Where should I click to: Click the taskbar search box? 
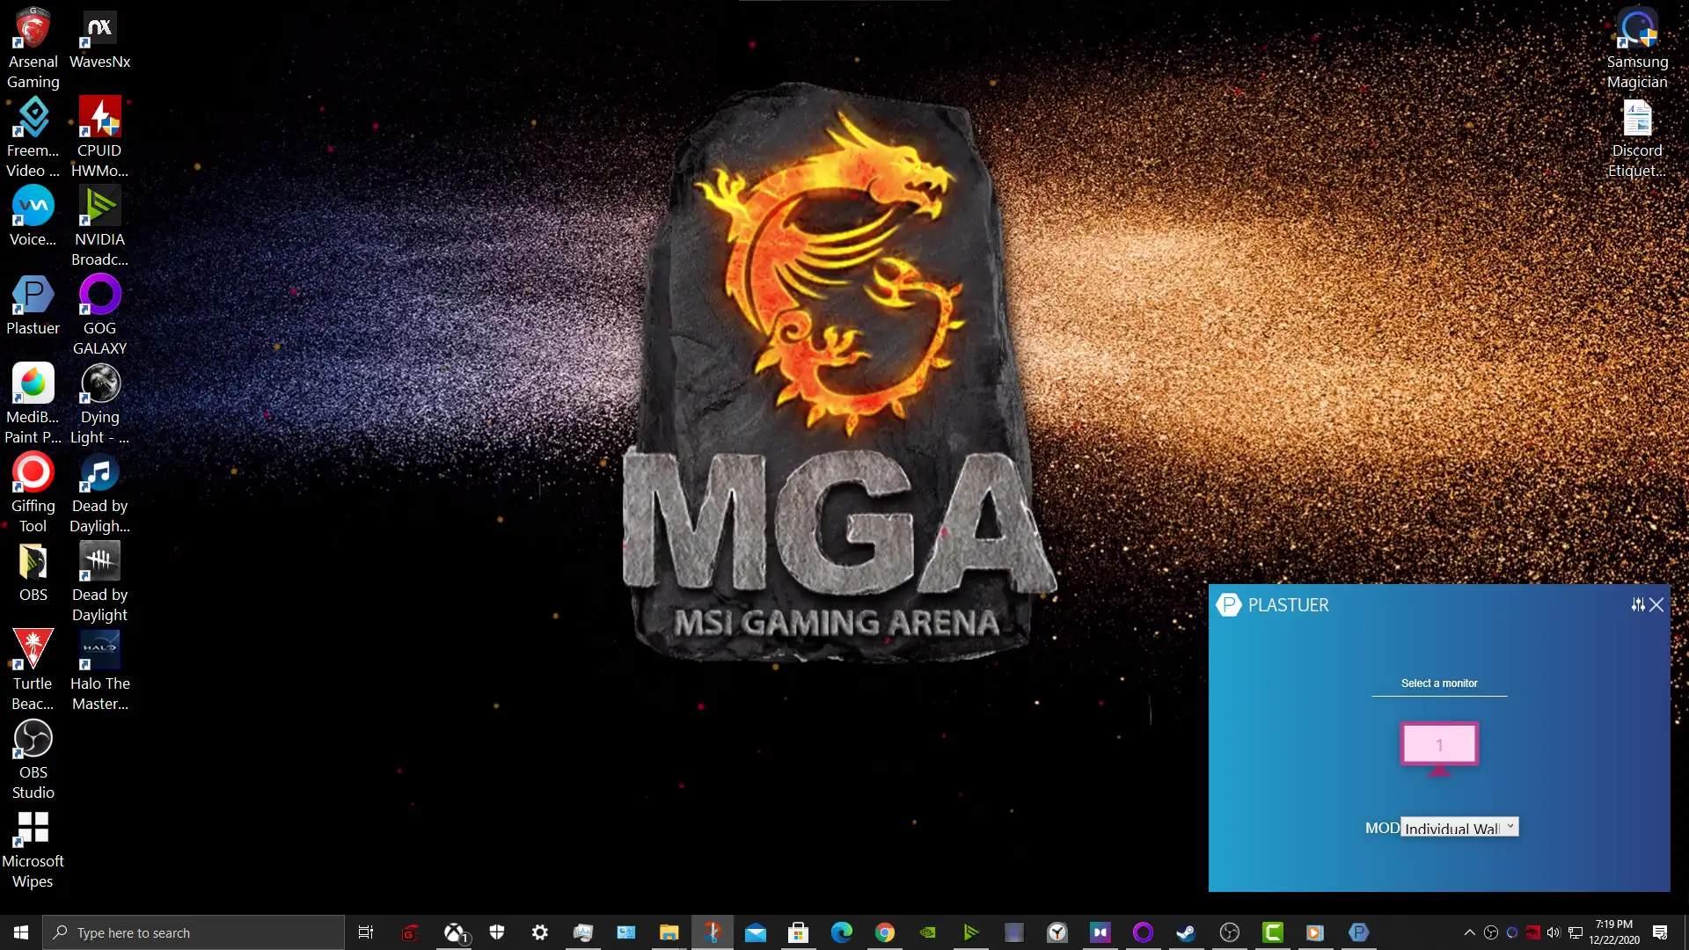click(194, 932)
